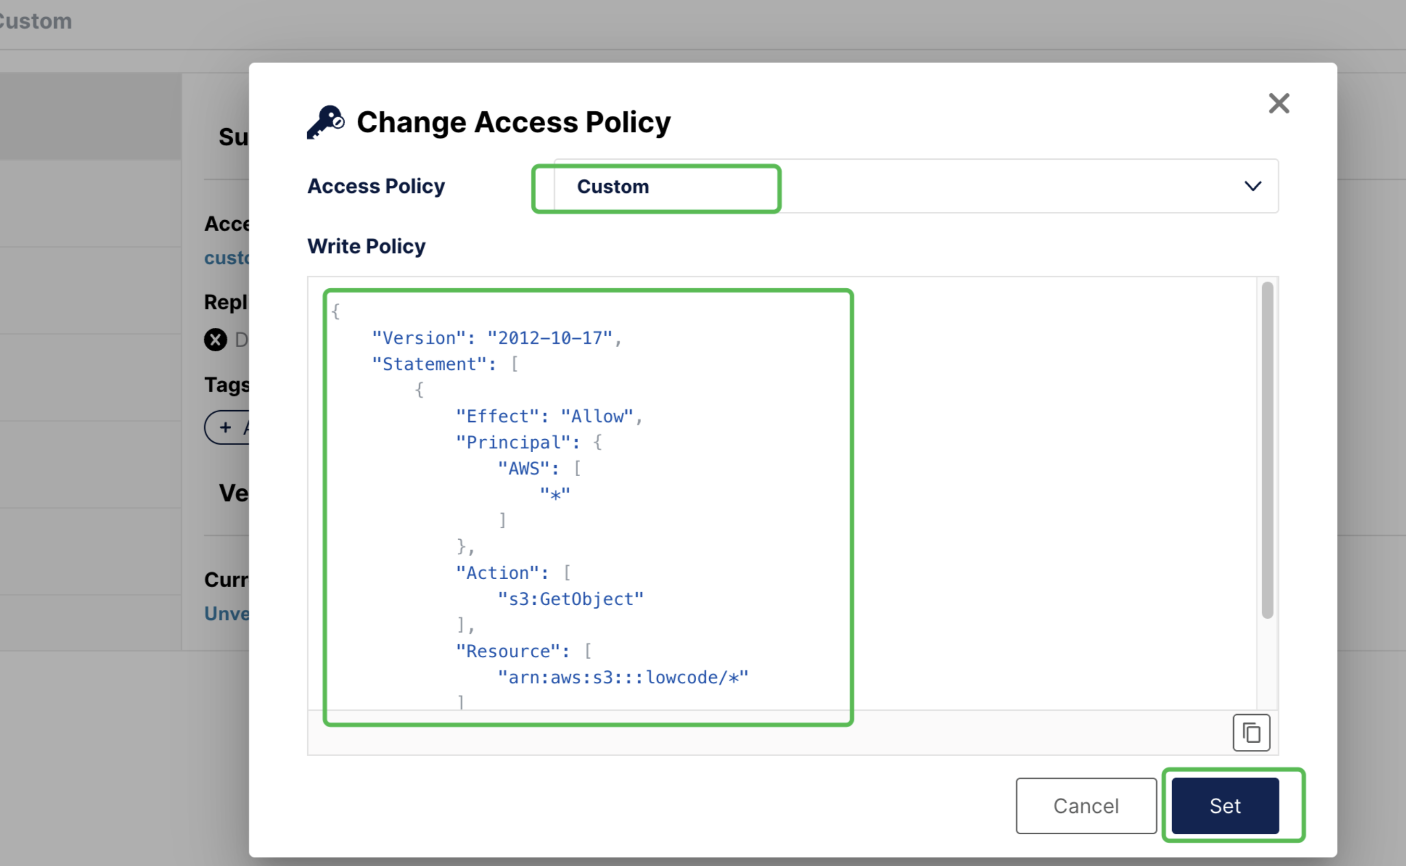Cancel the access policy change
1406x866 pixels.
[1085, 805]
